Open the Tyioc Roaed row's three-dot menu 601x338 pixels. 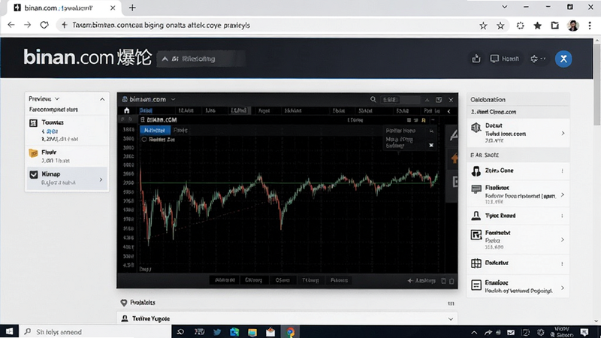pyautogui.click(x=562, y=216)
